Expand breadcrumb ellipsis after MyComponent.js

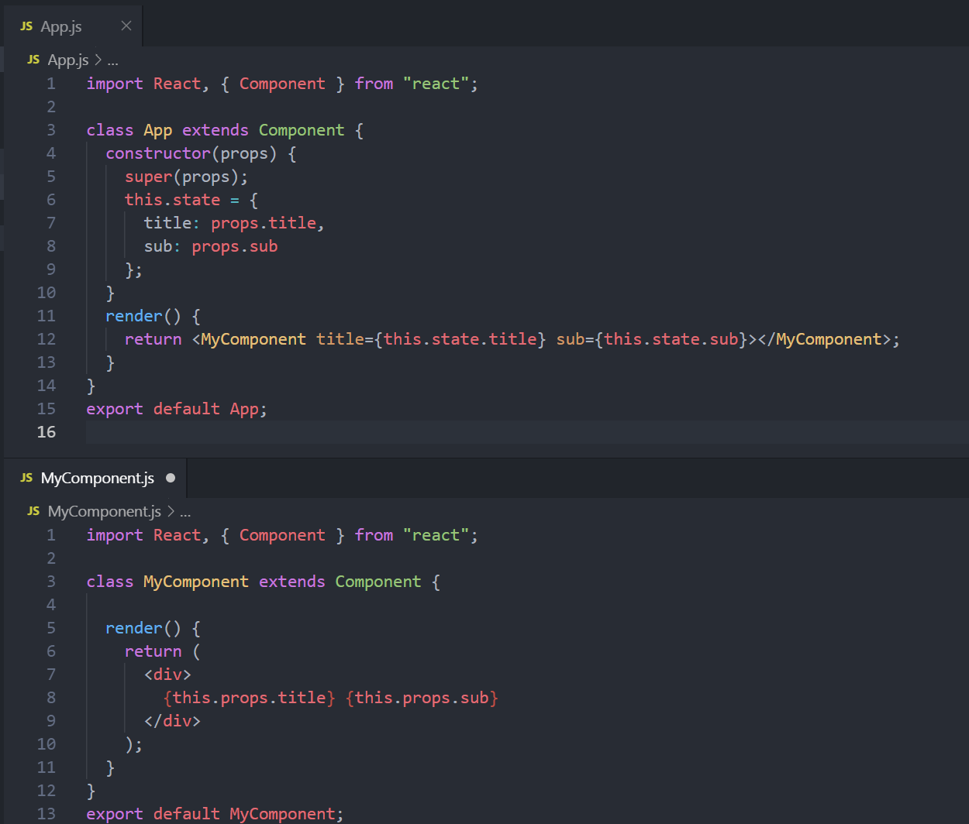[x=184, y=512]
